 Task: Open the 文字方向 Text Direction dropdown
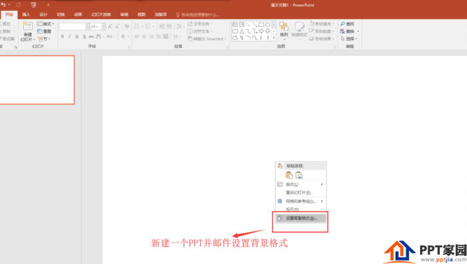pyautogui.click(x=200, y=24)
